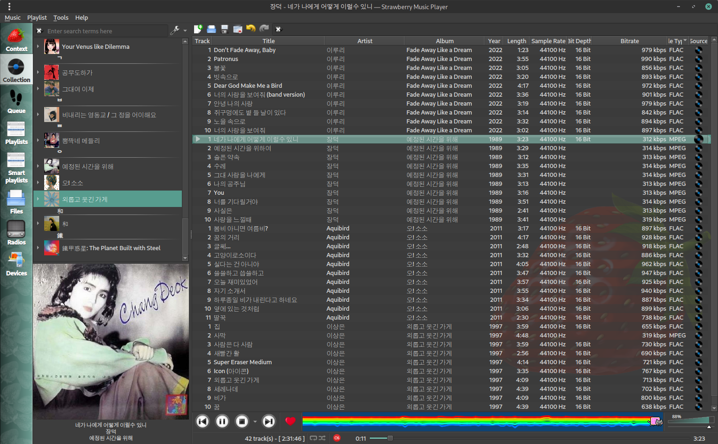
Task: Expand the 공무도하가 album
Action: [38, 72]
